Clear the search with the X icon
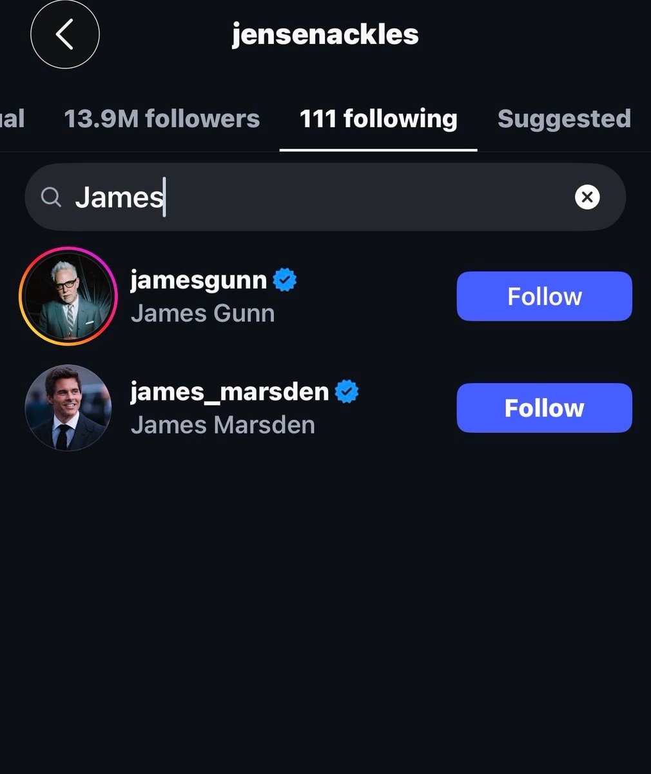This screenshot has width=651, height=774. pos(587,197)
